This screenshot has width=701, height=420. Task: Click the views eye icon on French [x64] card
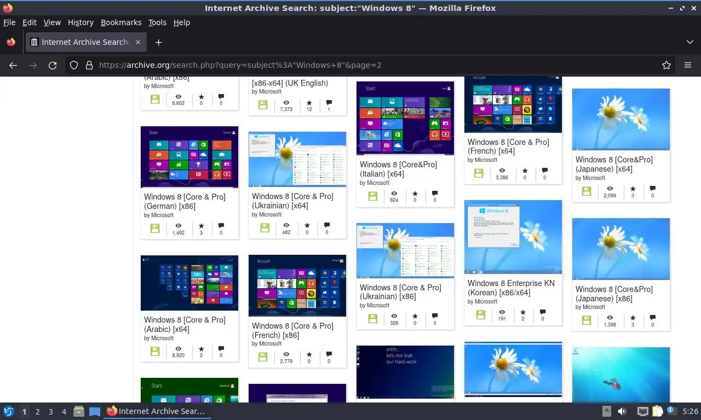point(502,171)
